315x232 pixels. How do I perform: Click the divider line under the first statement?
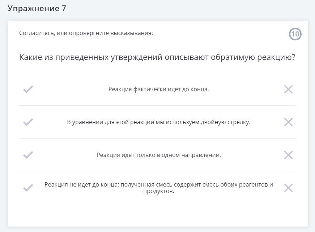click(x=158, y=105)
